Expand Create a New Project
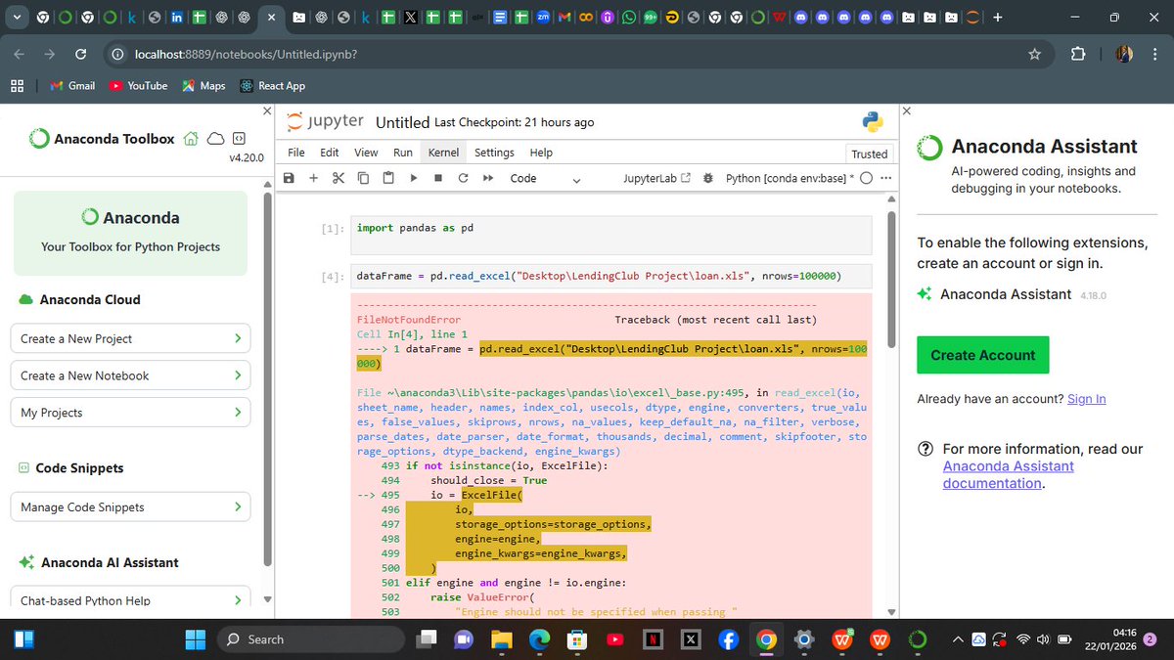This screenshot has height=660, width=1174. (x=130, y=338)
